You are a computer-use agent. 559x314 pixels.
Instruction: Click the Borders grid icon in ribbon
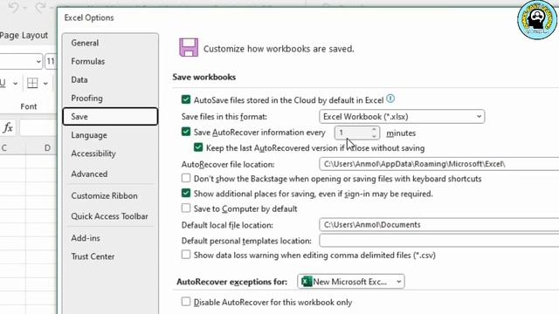[x=32, y=83]
